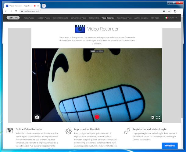Click the Online Video Recorder heading

pos(29,129)
